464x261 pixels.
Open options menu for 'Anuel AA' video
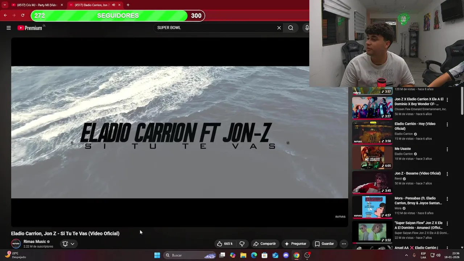[447, 248]
